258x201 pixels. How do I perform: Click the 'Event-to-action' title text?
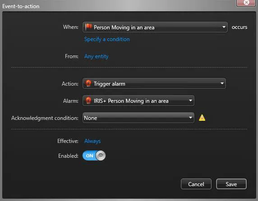[x=21, y=6]
